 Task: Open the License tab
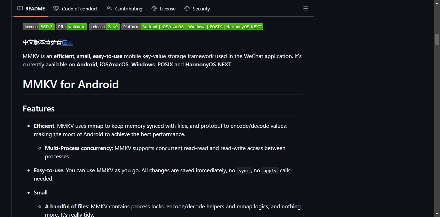click(x=164, y=9)
